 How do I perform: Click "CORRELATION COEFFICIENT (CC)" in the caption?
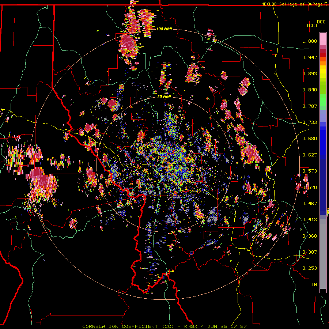128,326
